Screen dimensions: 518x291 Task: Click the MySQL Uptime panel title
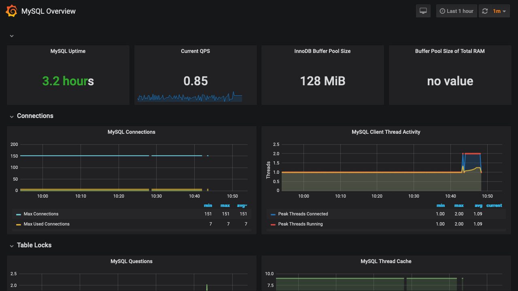pyautogui.click(x=68, y=51)
